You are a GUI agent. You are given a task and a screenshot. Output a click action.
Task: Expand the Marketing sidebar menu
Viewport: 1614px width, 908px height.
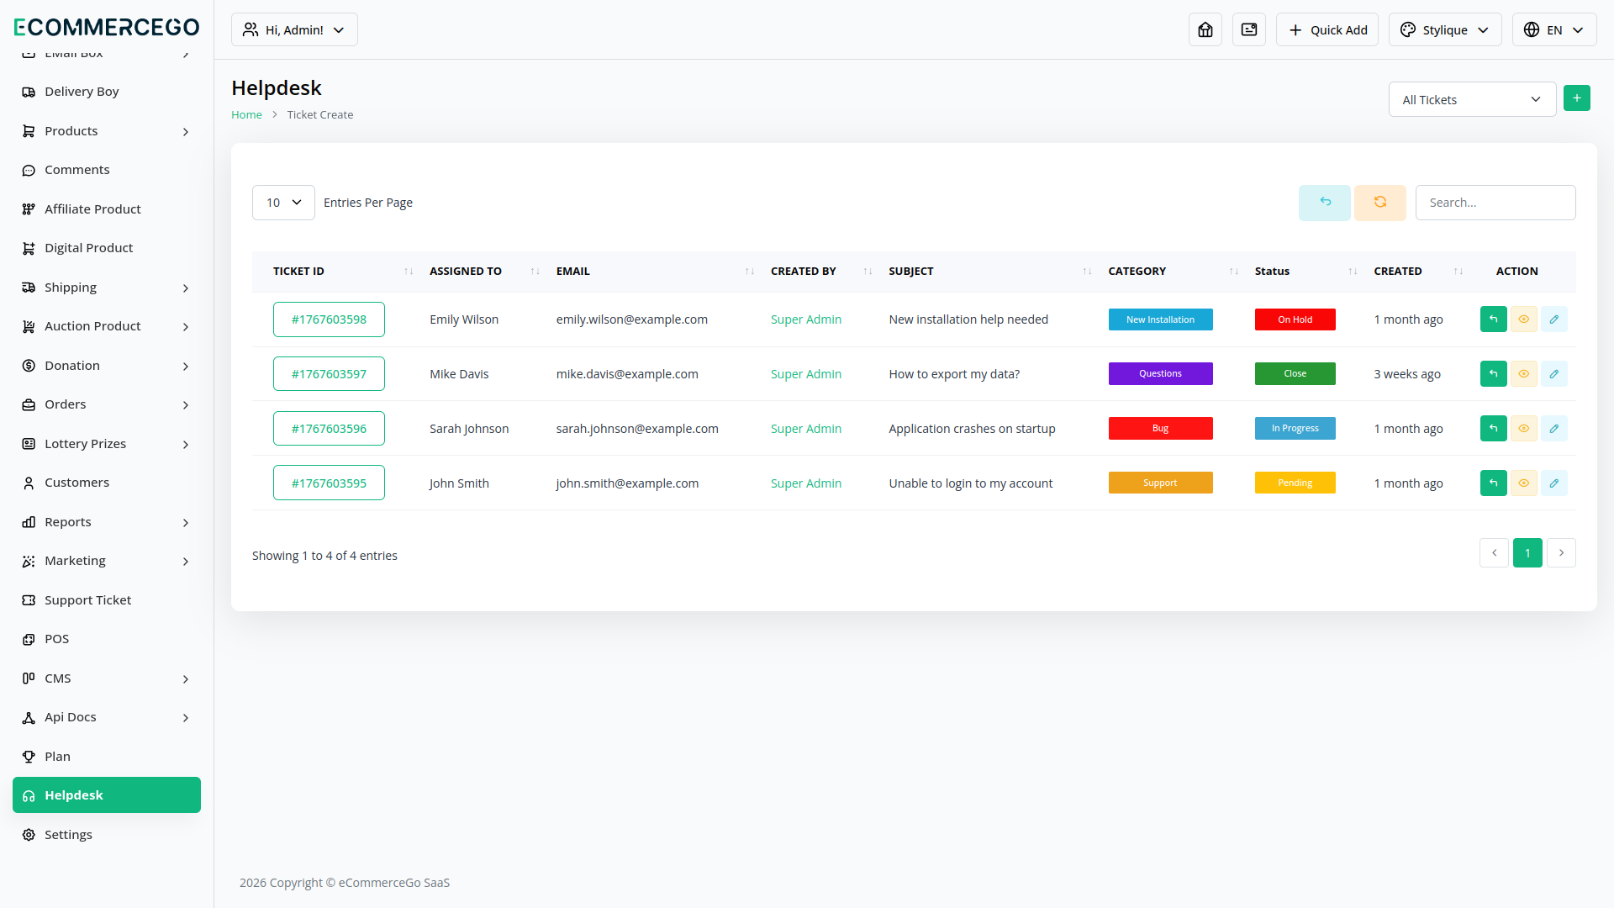click(x=107, y=561)
